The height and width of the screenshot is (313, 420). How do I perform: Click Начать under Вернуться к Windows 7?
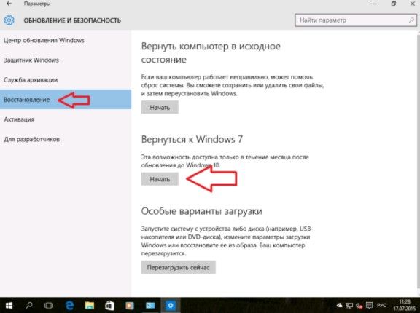pyautogui.click(x=160, y=179)
